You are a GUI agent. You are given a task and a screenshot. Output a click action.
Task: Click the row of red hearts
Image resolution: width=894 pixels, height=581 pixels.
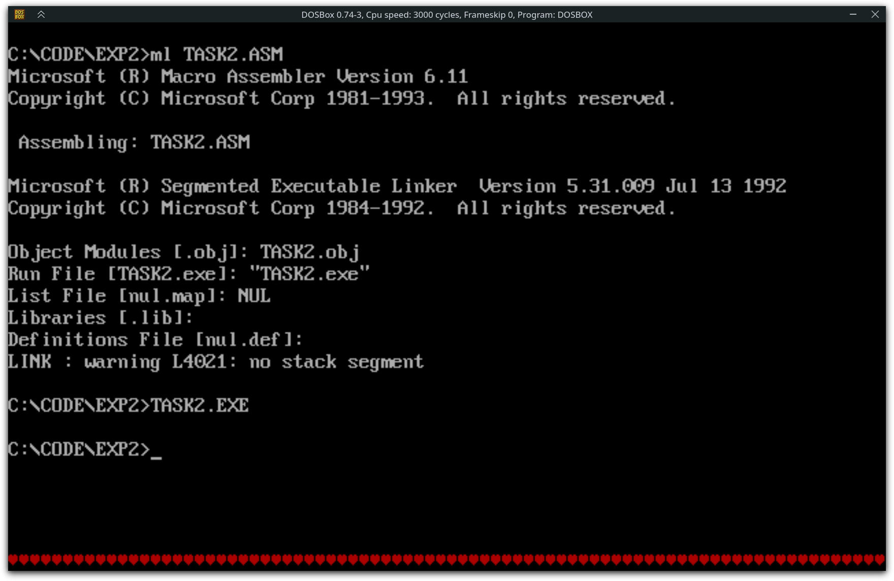tap(446, 560)
